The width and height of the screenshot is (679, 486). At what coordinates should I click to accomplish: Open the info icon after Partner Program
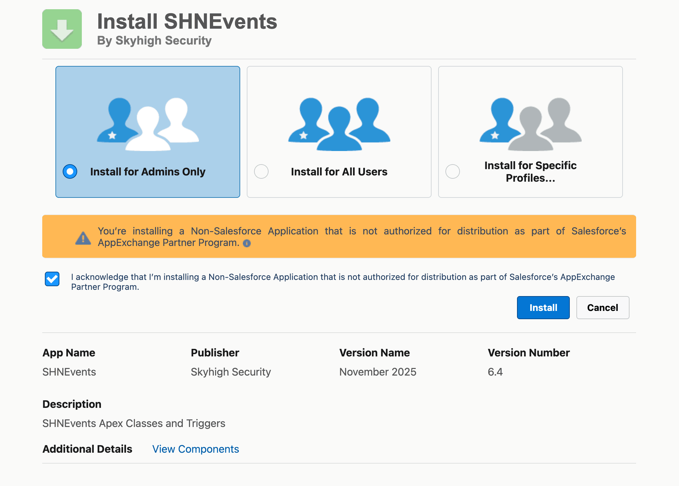(x=247, y=243)
